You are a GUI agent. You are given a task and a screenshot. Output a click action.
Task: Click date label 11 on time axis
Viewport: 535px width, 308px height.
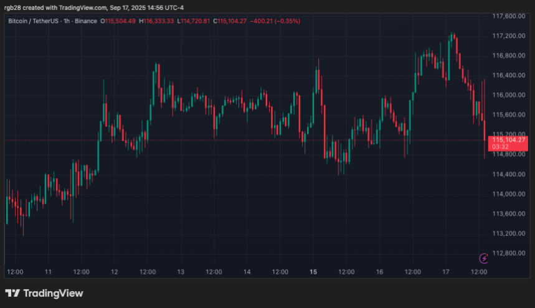tap(48, 272)
